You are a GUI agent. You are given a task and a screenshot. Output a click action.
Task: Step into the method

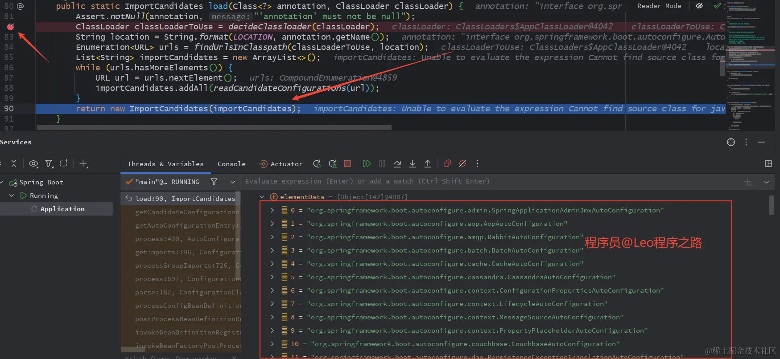tap(413, 163)
